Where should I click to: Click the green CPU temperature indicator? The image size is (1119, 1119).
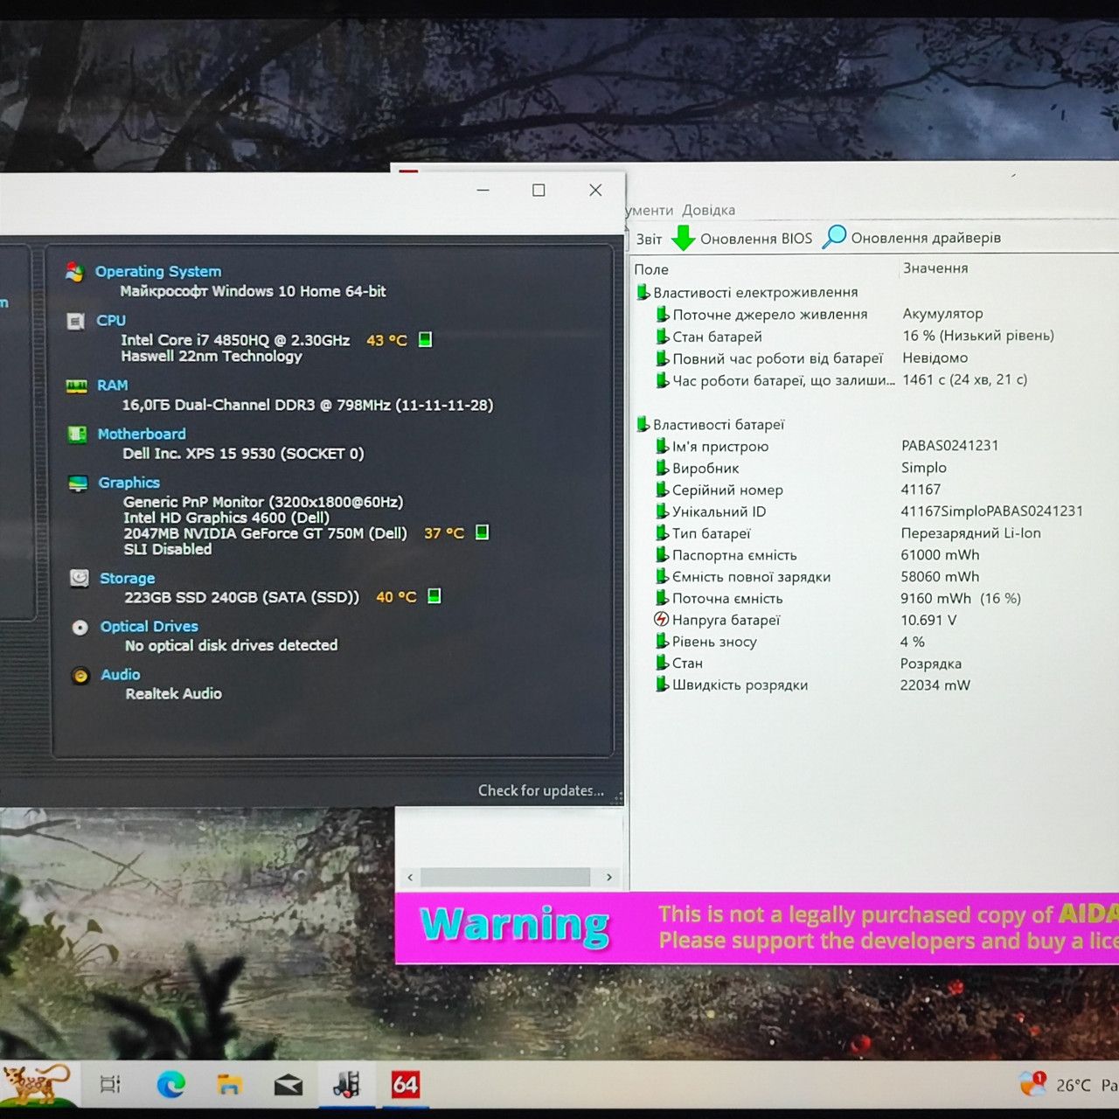coord(426,339)
